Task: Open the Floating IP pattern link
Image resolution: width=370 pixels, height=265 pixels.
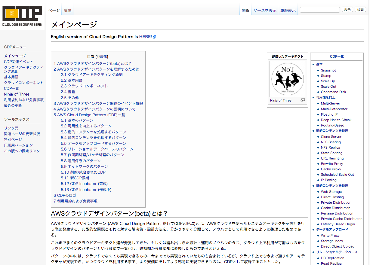Action: (329, 114)
